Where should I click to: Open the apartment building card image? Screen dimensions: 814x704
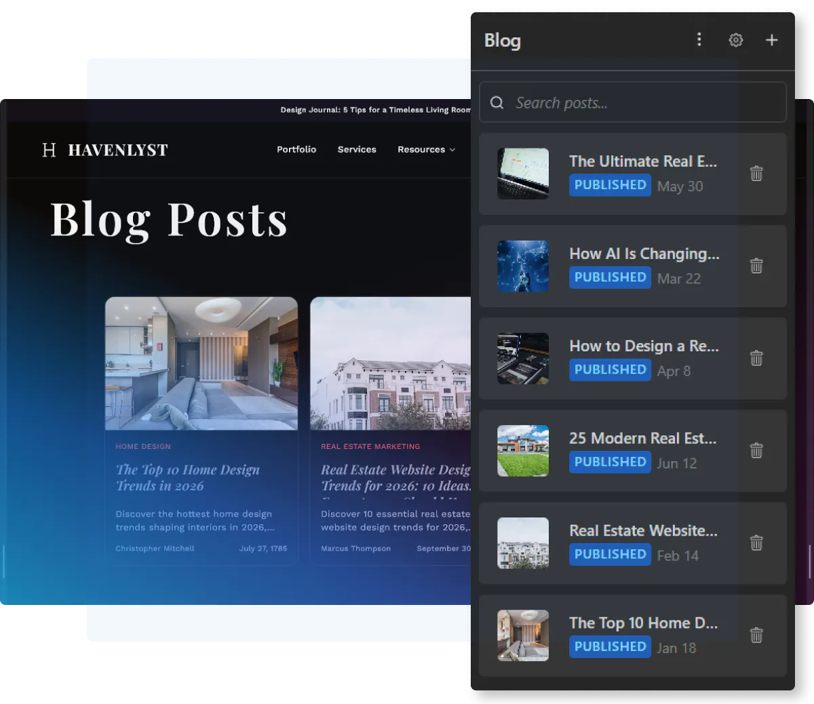[x=391, y=364]
